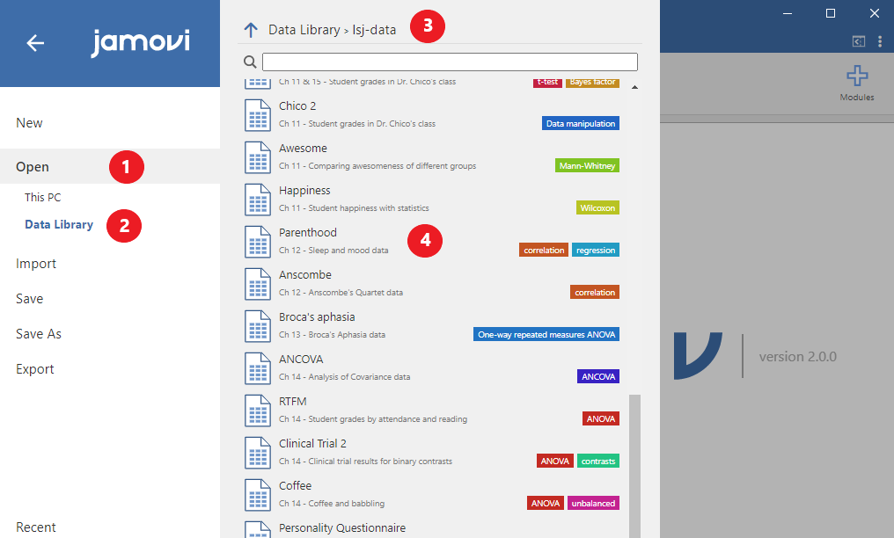Click the contrasts tag
The image size is (894, 538).
coord(598,461)
